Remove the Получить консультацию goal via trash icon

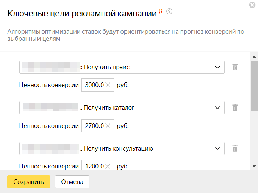235,148
